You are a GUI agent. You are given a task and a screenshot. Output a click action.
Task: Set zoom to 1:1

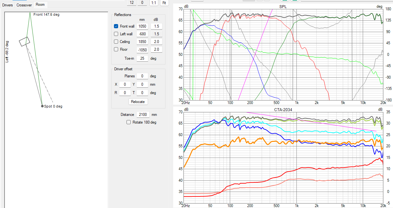154,3
